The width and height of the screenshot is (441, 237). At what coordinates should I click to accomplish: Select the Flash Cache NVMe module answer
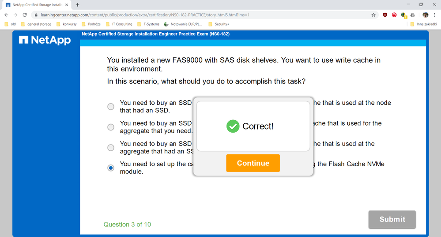[111, 168]
